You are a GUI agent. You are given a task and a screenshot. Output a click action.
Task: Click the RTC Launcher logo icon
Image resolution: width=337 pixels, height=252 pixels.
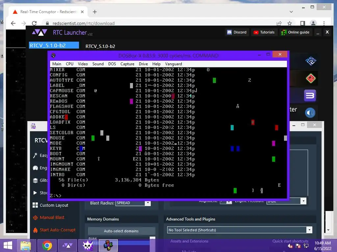tap(39, 32)
